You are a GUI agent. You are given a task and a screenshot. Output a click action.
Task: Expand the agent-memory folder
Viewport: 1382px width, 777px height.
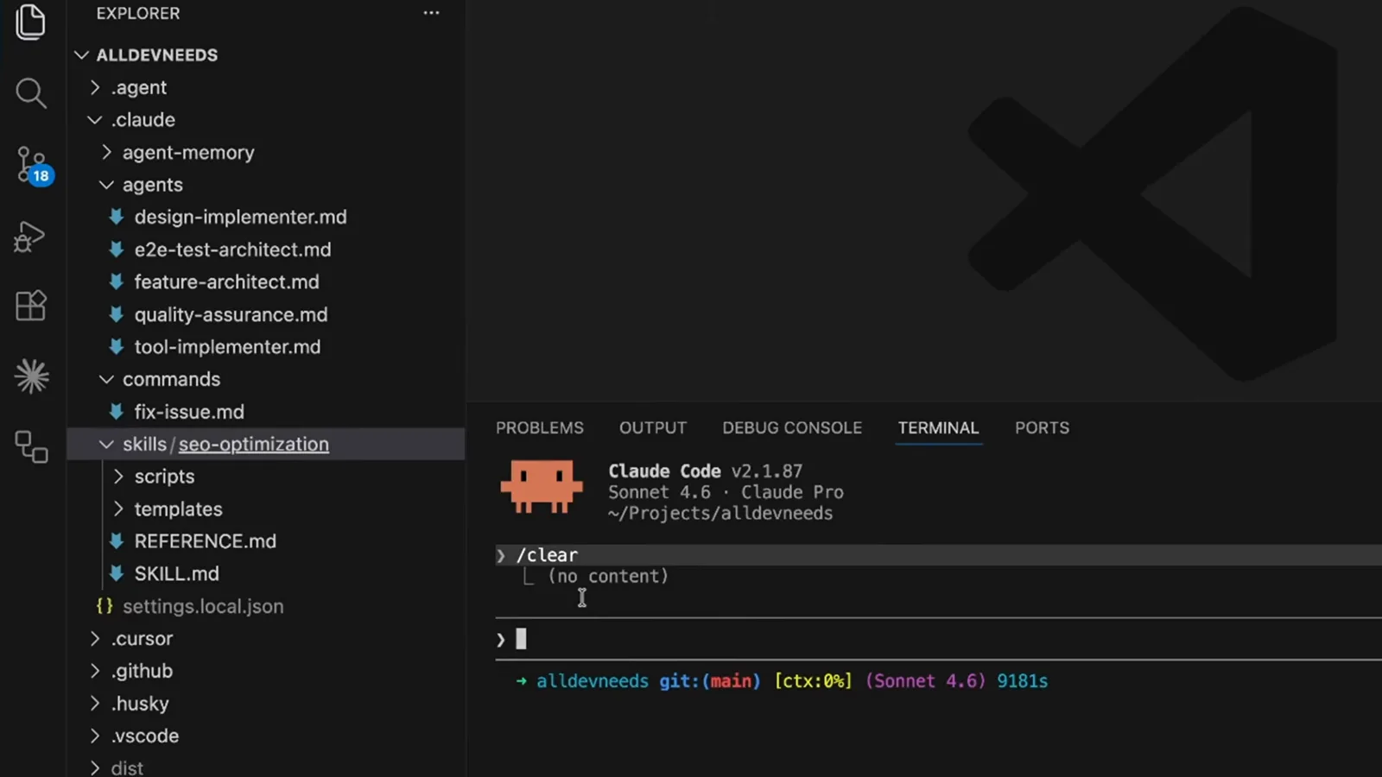(106, 152)
